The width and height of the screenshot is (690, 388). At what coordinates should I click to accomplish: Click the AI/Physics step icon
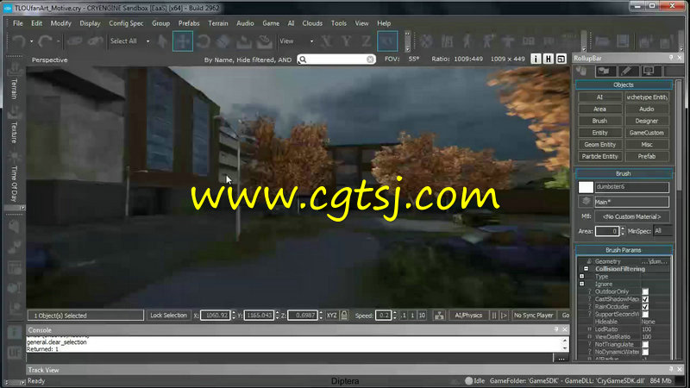504,316
